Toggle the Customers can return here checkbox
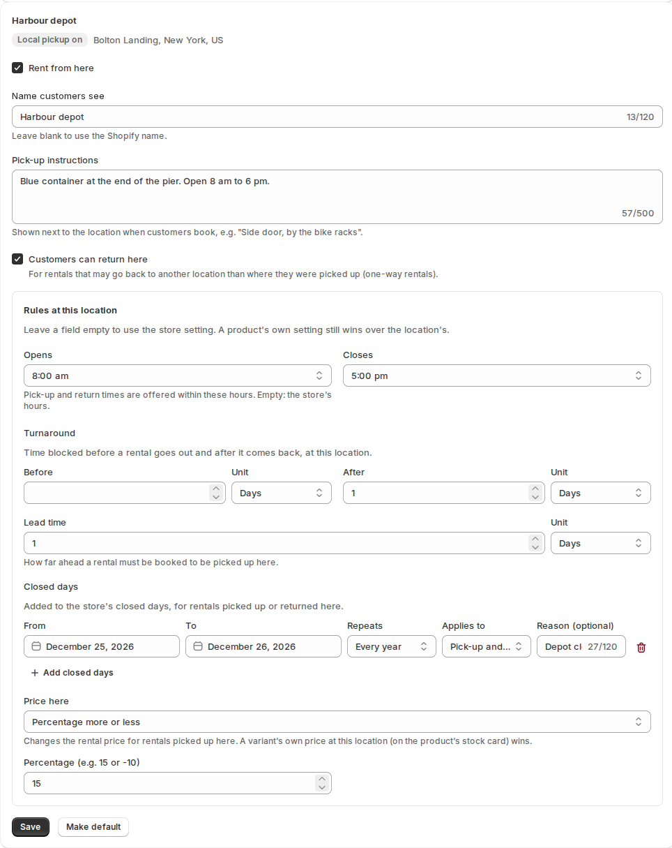The image size is (672, 848). (x=17, y=259)
